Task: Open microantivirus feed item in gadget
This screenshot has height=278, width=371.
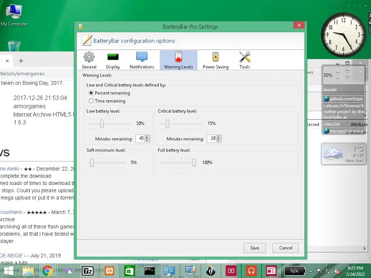Action: (x=343, y=131)
